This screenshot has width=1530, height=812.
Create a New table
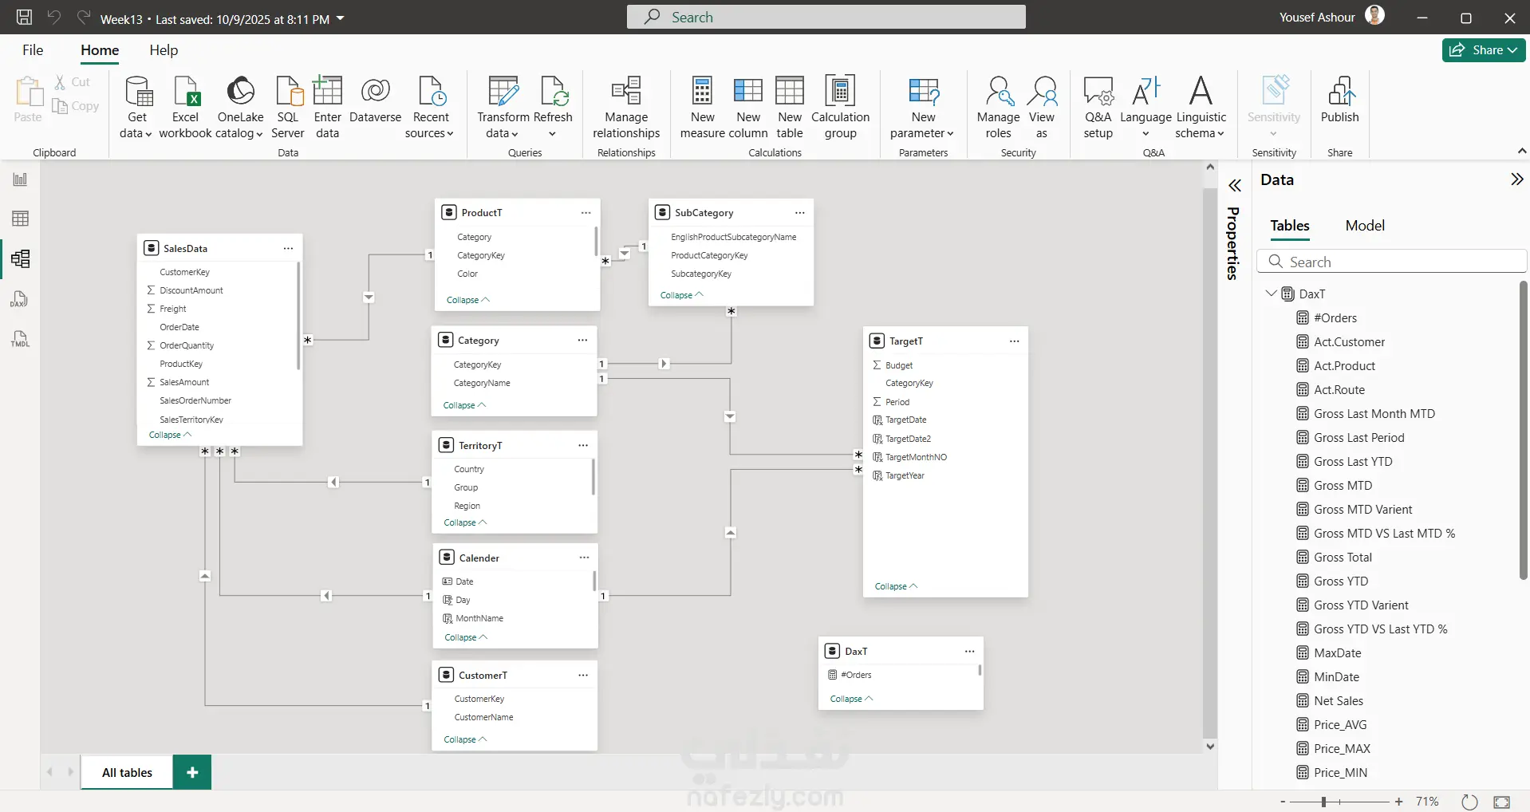[790, 108]
